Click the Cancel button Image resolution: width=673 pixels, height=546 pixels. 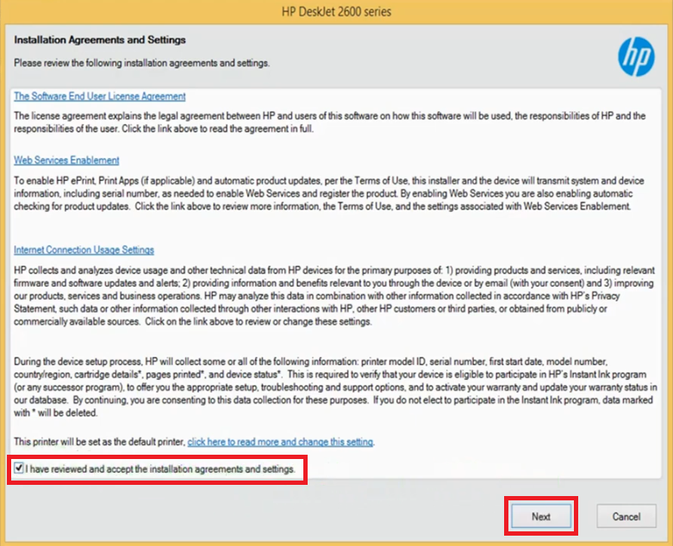[x=626, y=517]
